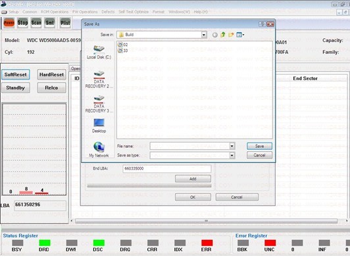Go back using Save As back icon
The image size is (350, 257).
[x=214, y=35]
